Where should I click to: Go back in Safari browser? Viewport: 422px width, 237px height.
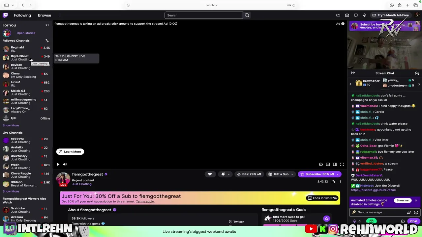pos(23,5)
